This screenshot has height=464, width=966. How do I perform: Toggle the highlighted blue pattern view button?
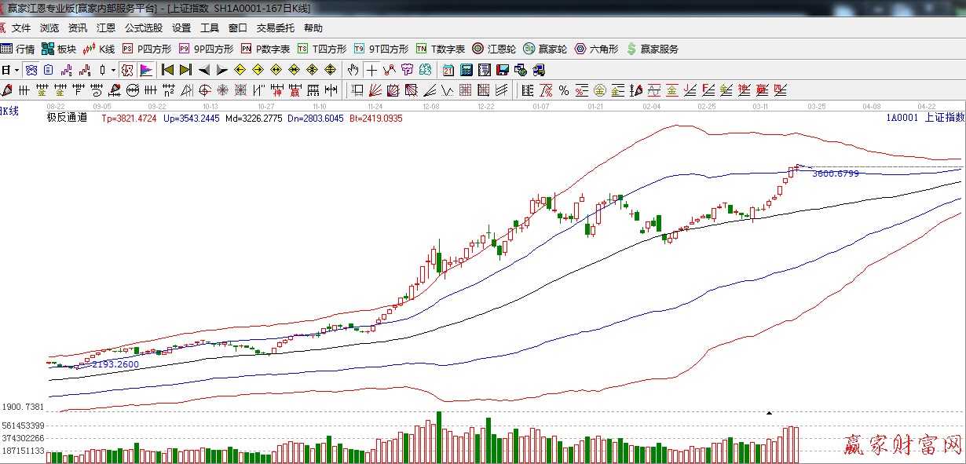tap(31, 70)
